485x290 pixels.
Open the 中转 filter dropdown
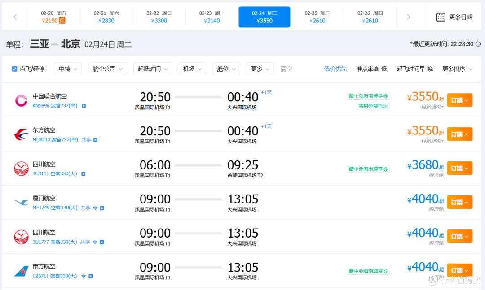(68, 69)
